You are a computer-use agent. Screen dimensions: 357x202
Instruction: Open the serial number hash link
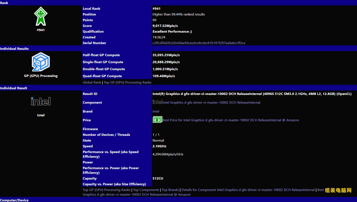pos(199,43)
